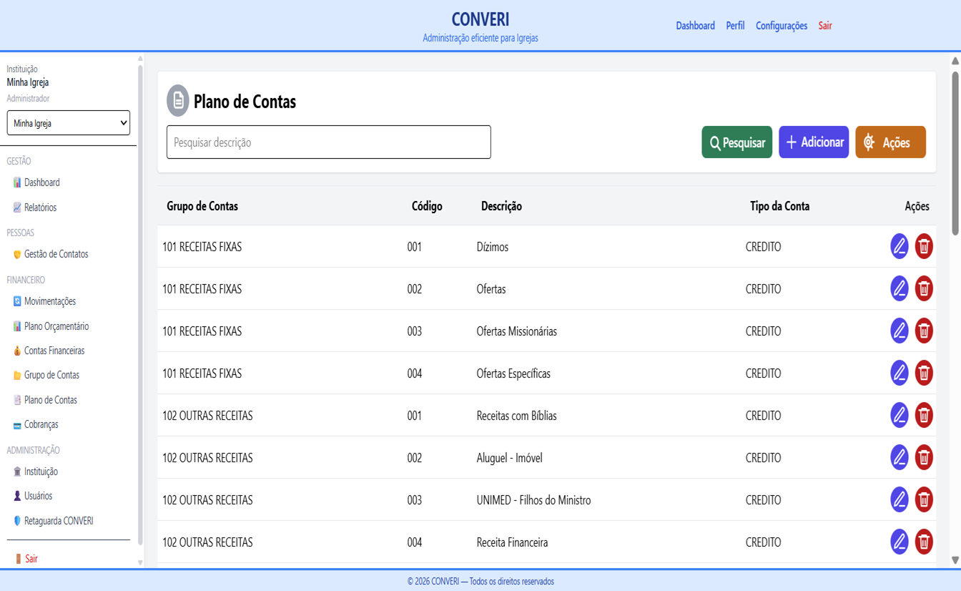Edit the Receita Financeira row
The width and height of the screenshot is (961, 591).
coord(900,542)
